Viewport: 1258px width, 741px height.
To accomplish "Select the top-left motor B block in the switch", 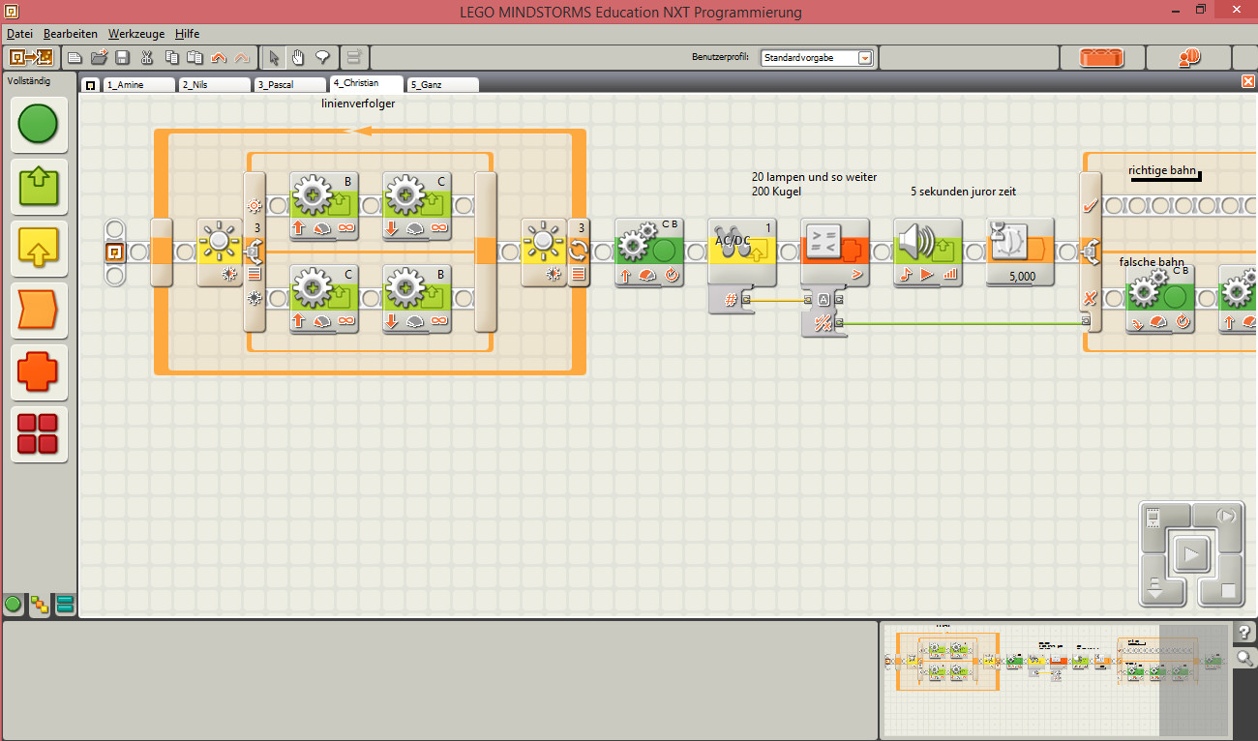I will coord(324,206).
